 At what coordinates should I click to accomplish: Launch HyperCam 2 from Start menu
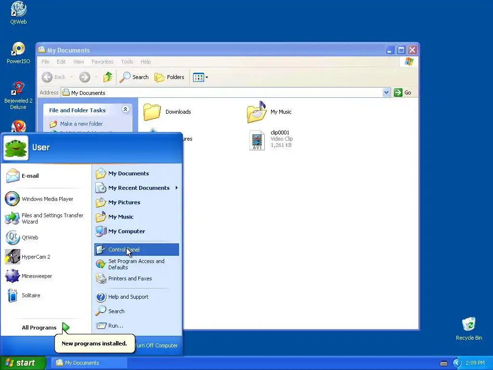pyautogui.click(x=45, y=257)
